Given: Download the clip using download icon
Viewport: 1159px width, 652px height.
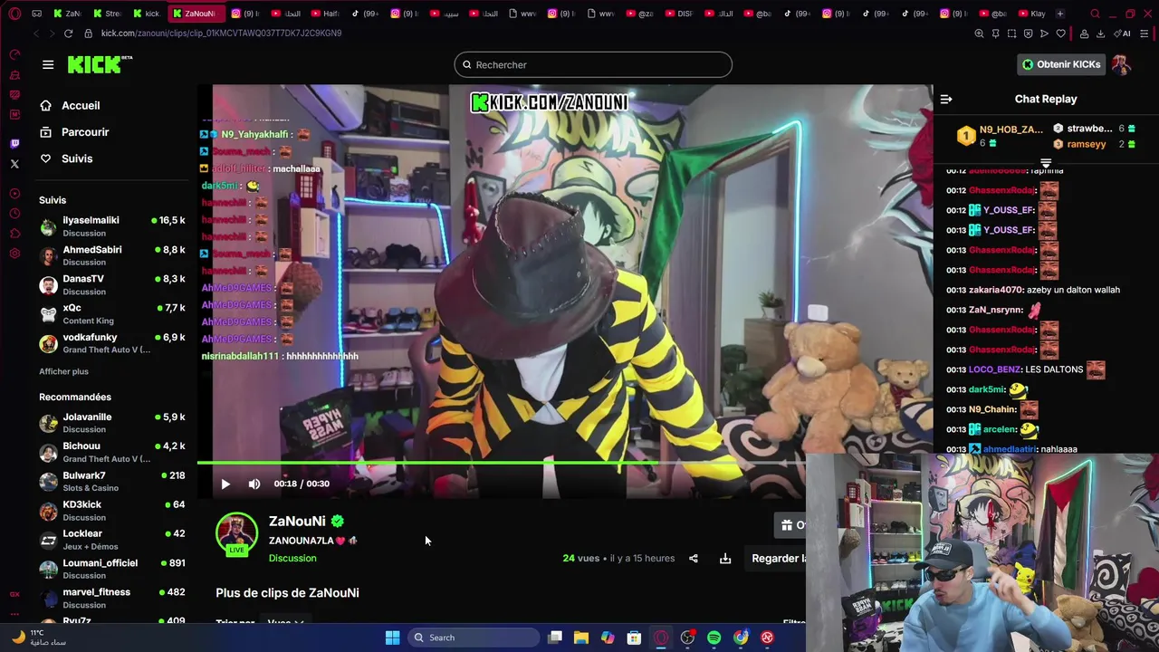Looking at the screenshot, I should tap(725, 559).
